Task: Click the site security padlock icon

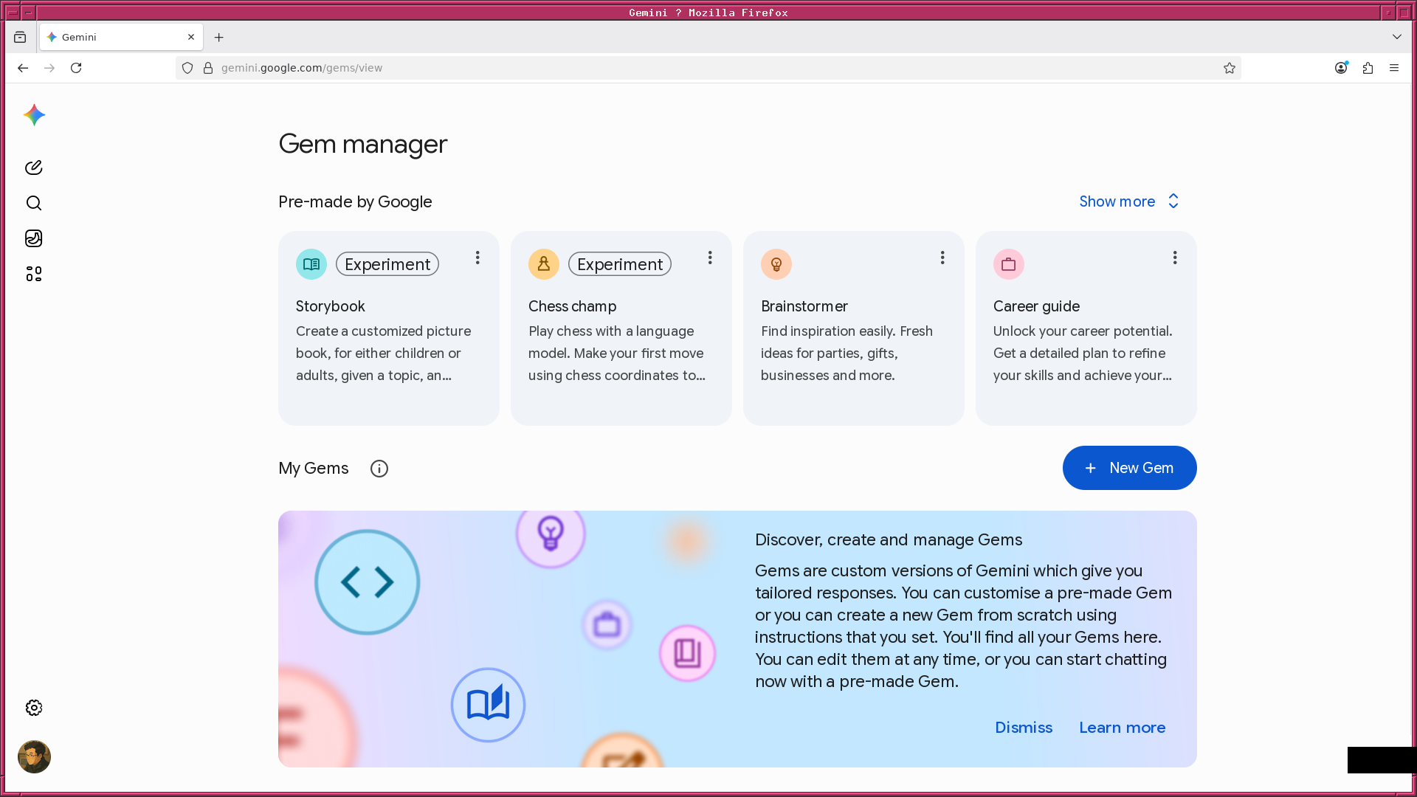Action: click(x=208, y=68)
